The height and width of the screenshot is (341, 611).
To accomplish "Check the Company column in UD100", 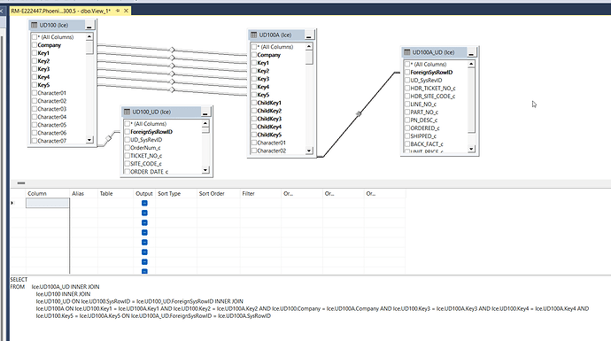I will [35, 45].
